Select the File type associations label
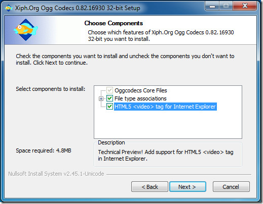Image resolution: width=263 pixels, height=204 pixels. click(140, 98)
